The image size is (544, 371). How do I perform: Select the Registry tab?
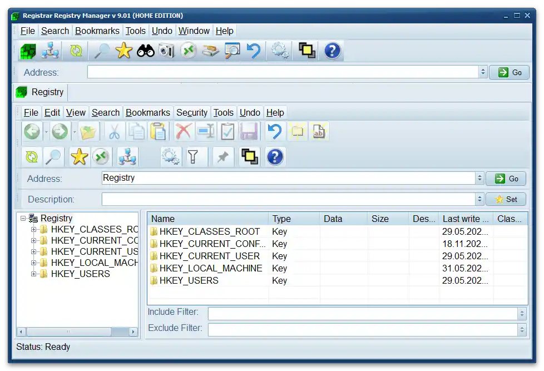point(40,92)
